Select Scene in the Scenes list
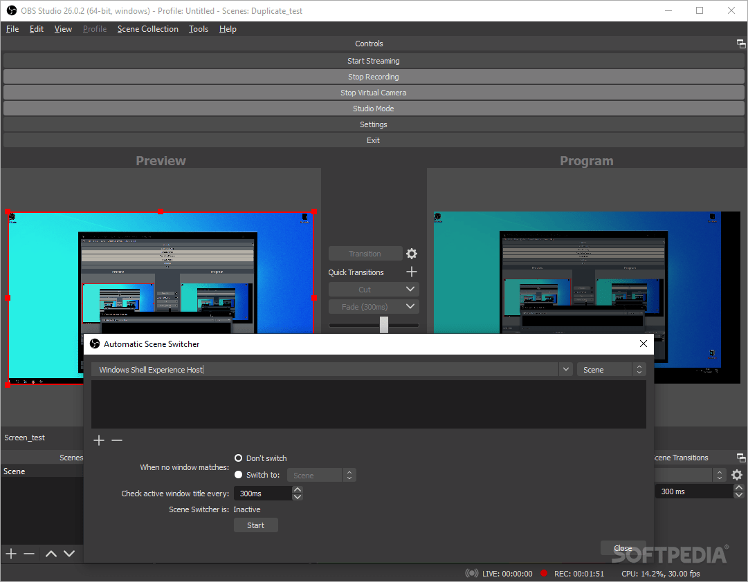The height and width of the screenshot is (582, 748). [42, 471]
